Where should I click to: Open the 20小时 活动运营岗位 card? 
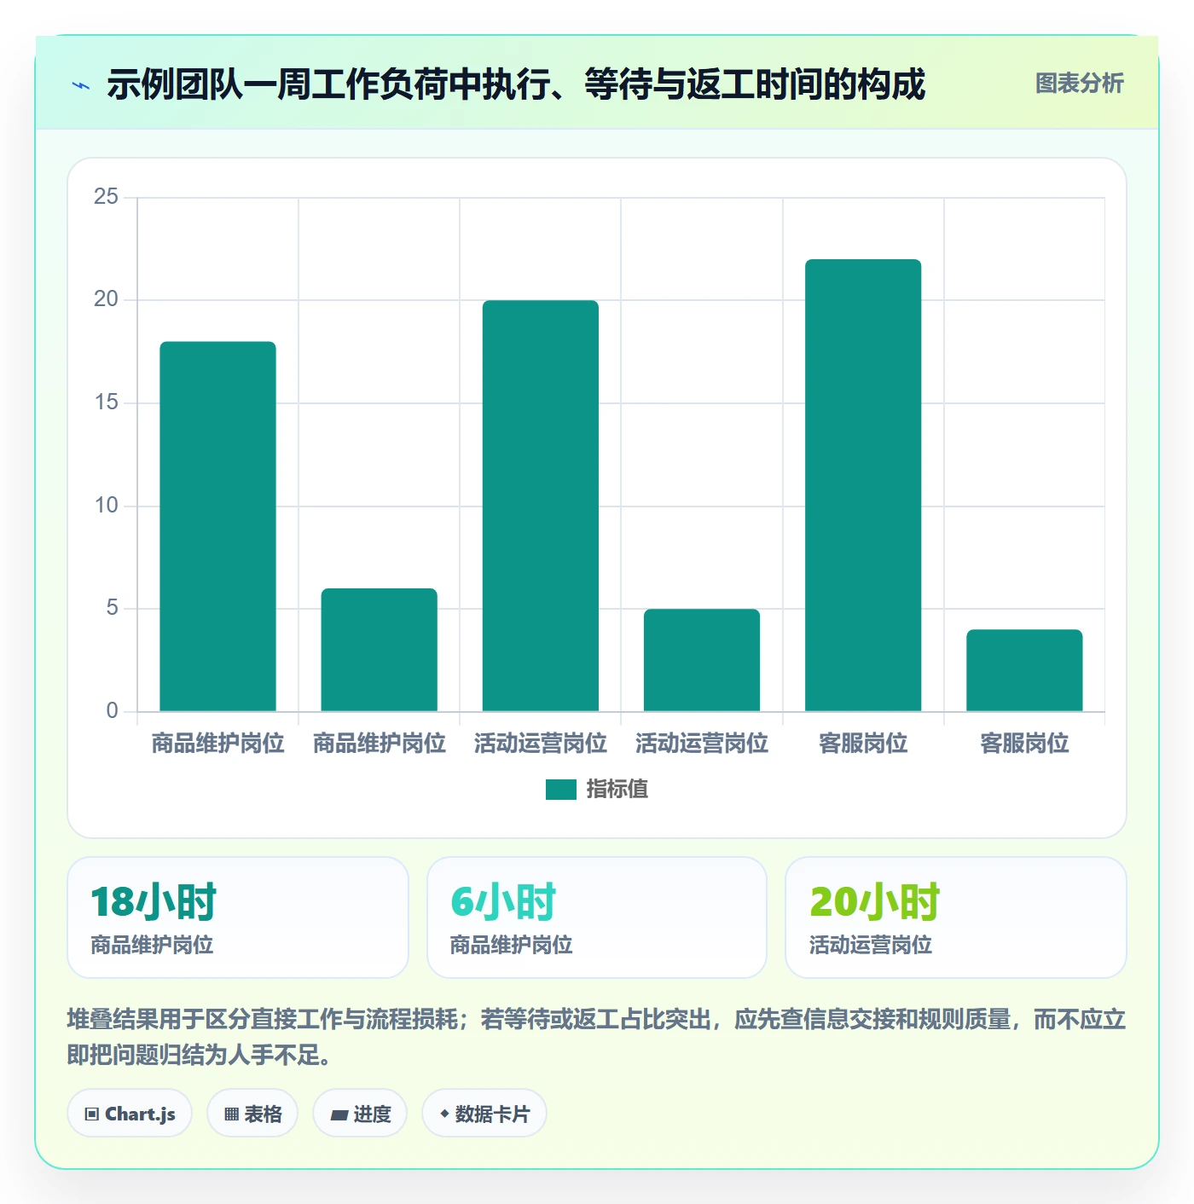pyautogui.click(x=956, y=917)
